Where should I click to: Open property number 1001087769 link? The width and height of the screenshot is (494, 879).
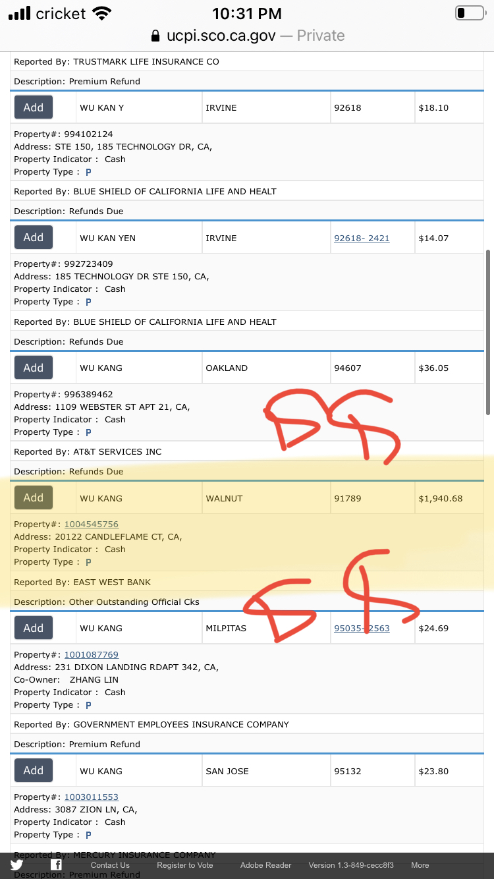click(x=92, y=654)
